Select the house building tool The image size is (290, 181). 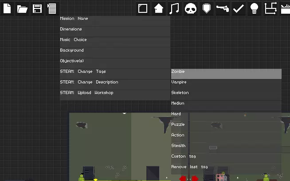point(159,8)
